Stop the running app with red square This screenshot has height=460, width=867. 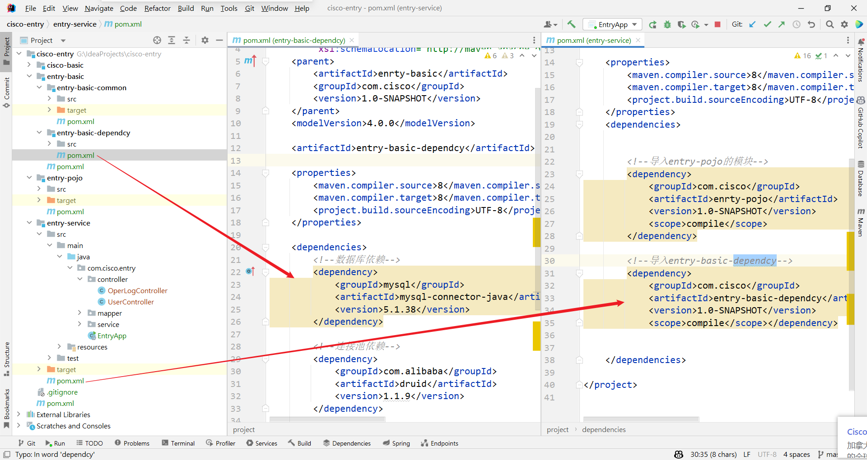(718, 24)
